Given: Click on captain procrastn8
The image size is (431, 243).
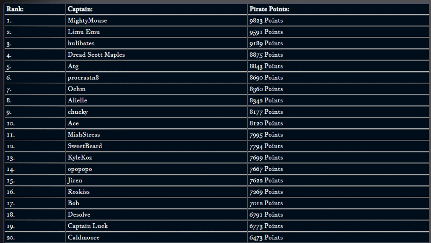Looking at the screenshot, I should point(83,78).
